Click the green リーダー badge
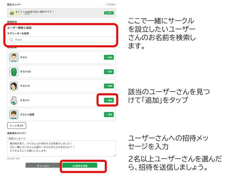 tap(108, 13)
